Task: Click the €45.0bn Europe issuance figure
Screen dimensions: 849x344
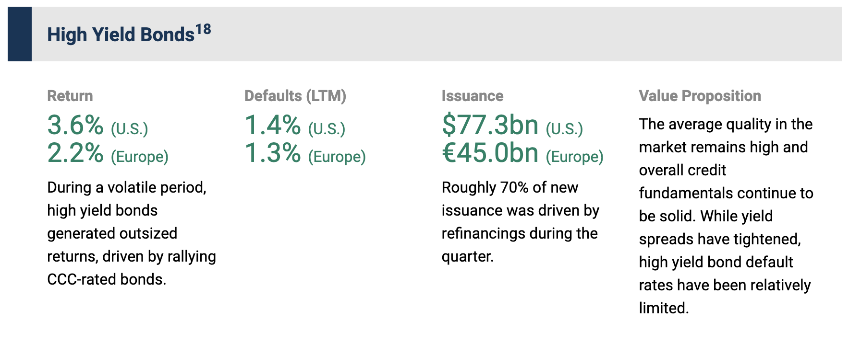Action: pyautogui.click(x=490, y=153)
